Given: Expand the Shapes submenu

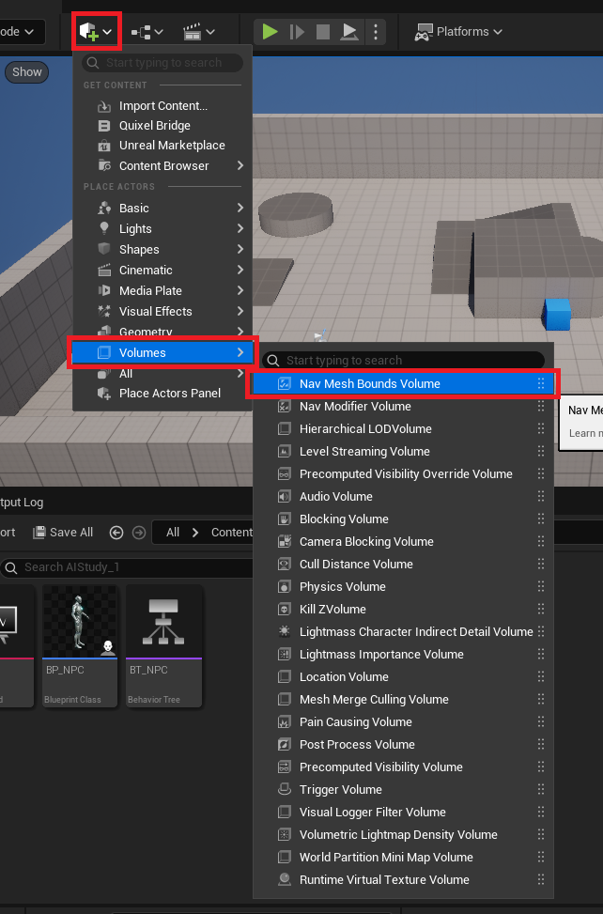Looking at the screenshot, I should tap(162, 250).
